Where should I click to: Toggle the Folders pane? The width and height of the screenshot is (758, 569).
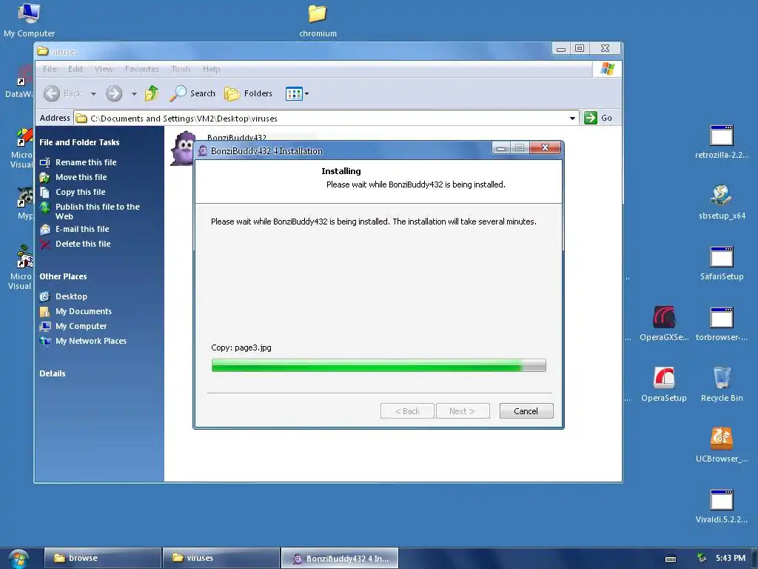coord(249,93)
